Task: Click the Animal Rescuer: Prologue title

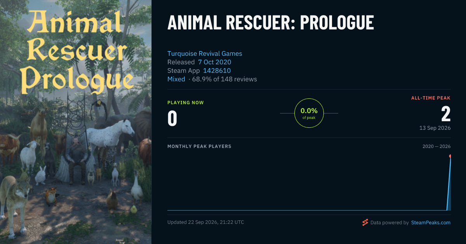Action: click(x=271, y=23)
